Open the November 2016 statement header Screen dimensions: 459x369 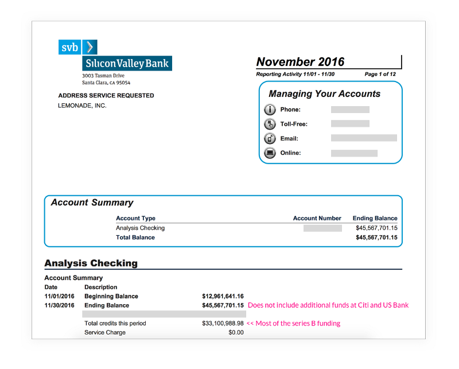301,61
